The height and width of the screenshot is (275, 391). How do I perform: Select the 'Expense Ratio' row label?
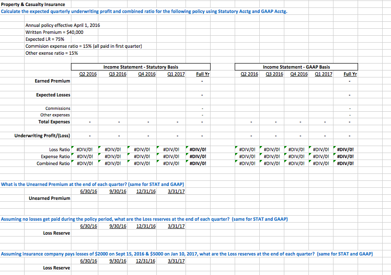pos(55,157)
